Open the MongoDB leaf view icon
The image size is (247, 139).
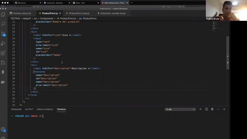3,72
